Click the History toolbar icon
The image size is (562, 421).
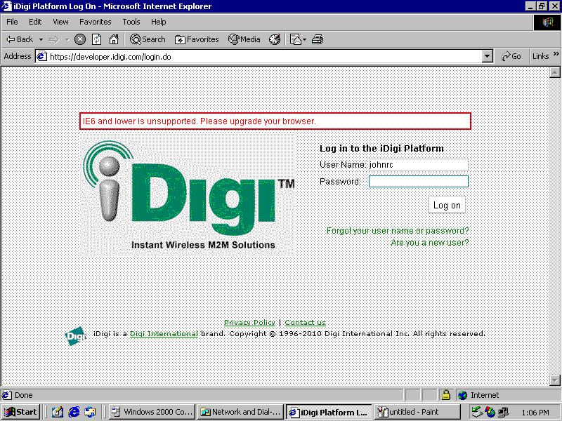point(275,39)
